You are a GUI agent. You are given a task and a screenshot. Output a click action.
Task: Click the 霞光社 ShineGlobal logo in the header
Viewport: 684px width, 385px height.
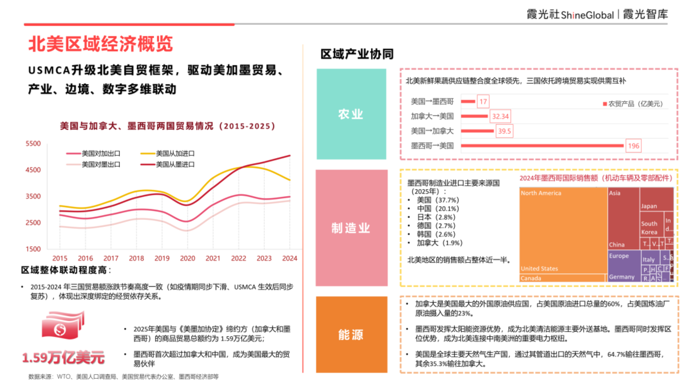[569, 15]
